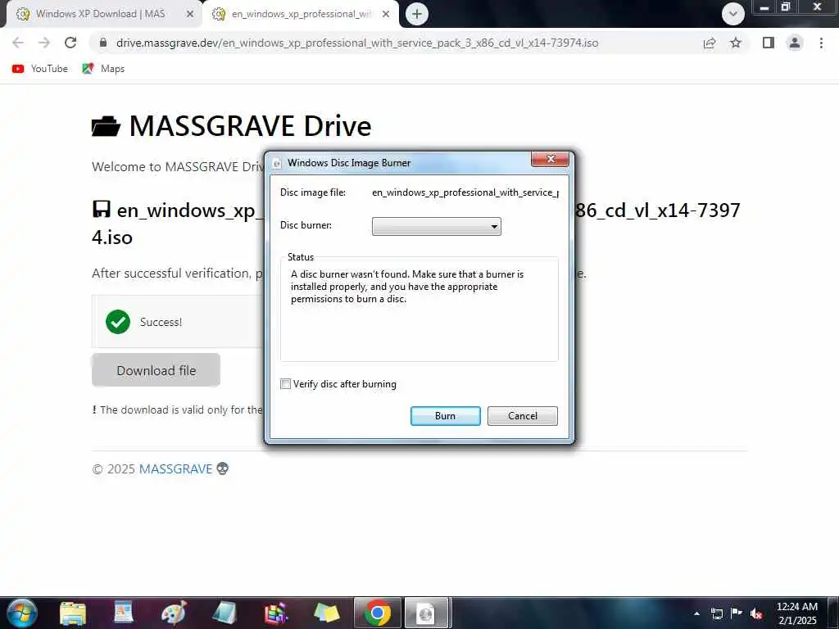
Task: Open WinRAR from the taskbar
Action: tap(276, 613)
